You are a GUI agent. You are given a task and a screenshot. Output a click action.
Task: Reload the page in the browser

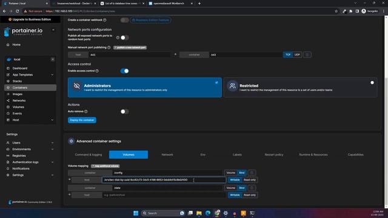pyautogui.click(x=18, y=11)
